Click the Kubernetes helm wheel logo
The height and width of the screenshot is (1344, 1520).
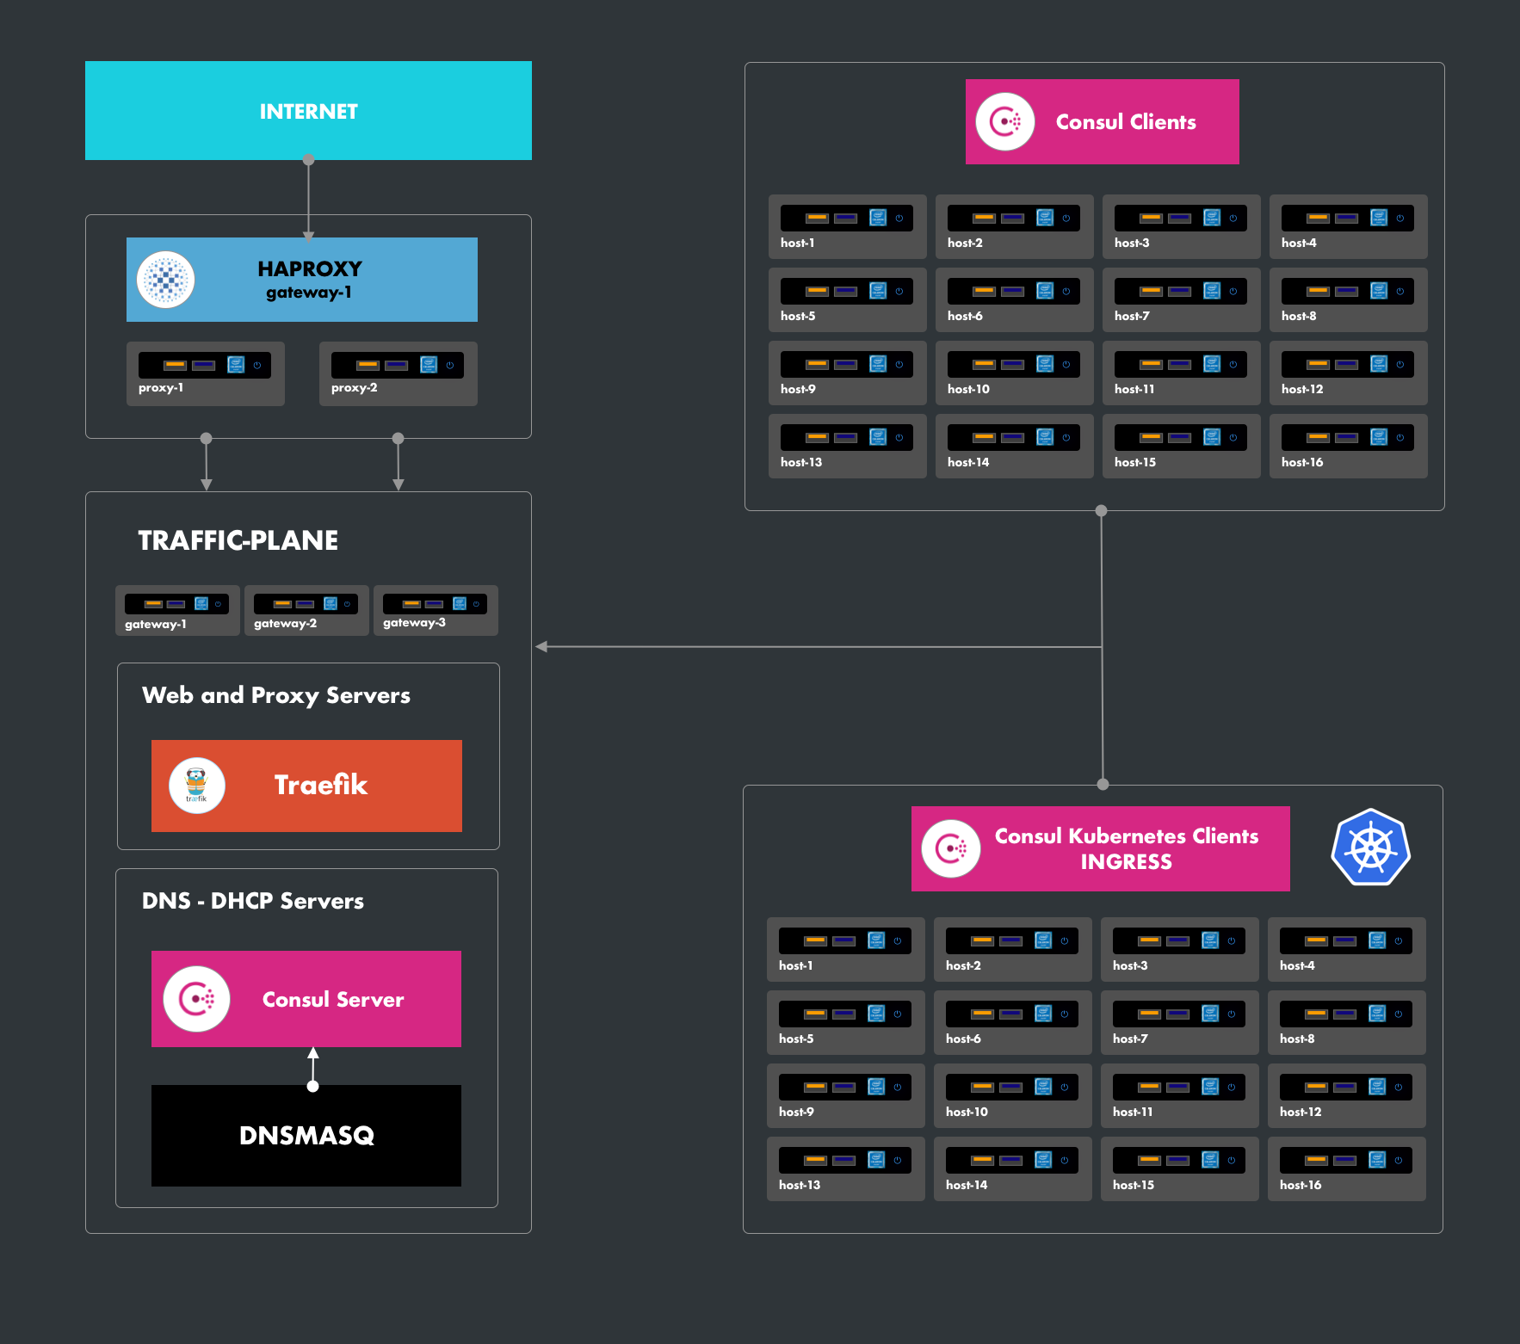(x=1370, y=848)
